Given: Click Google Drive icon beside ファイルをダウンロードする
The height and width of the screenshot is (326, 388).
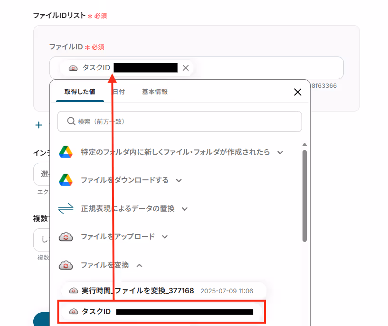Looking at the screenshot, I should [x=66, y=180].
